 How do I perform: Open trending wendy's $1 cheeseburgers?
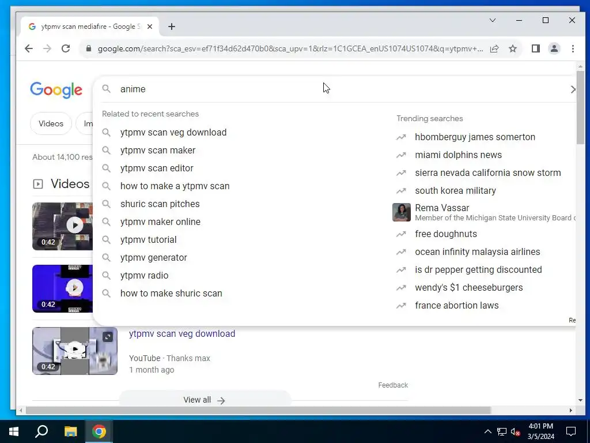(469, 288)
